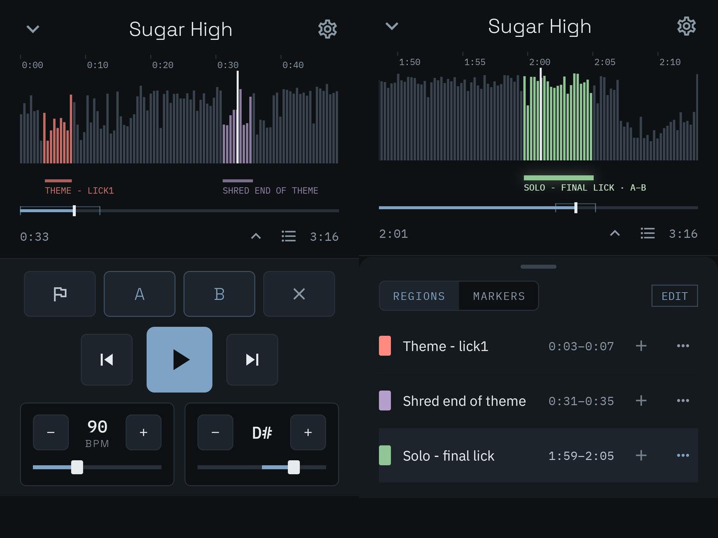Open regions list icon beside 3:16 on left
The width and height of the screenshot is (718, 538).
[x=289, y=236]
